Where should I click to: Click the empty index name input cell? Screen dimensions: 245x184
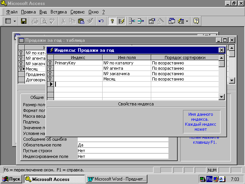tap(78, 84)
